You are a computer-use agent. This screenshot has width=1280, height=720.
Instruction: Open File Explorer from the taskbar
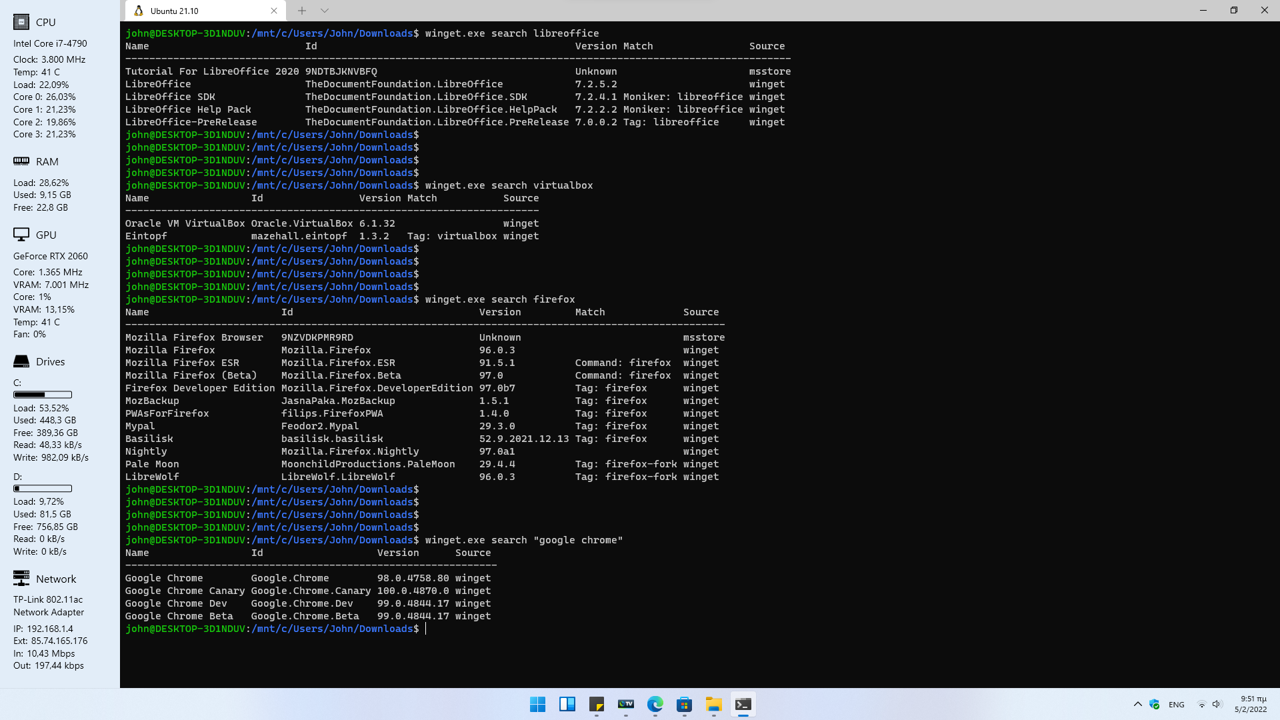pos(714,704)
